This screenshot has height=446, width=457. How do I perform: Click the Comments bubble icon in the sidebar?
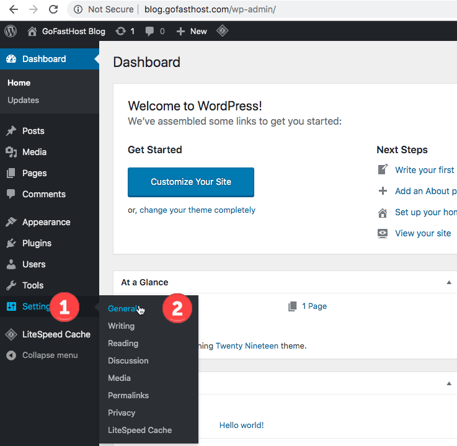(11, 194)
